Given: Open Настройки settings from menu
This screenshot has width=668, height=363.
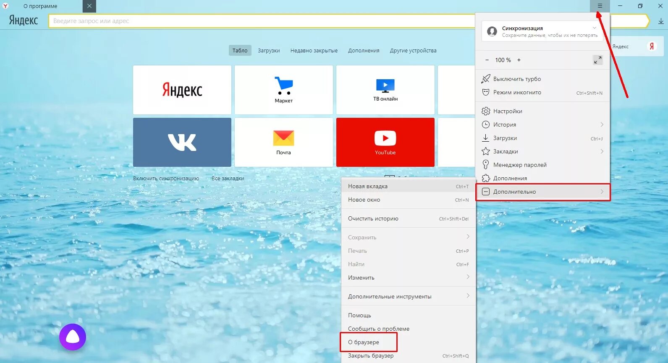Looking at the screenshot, I should pyautogui.click(x=542, y=111).
